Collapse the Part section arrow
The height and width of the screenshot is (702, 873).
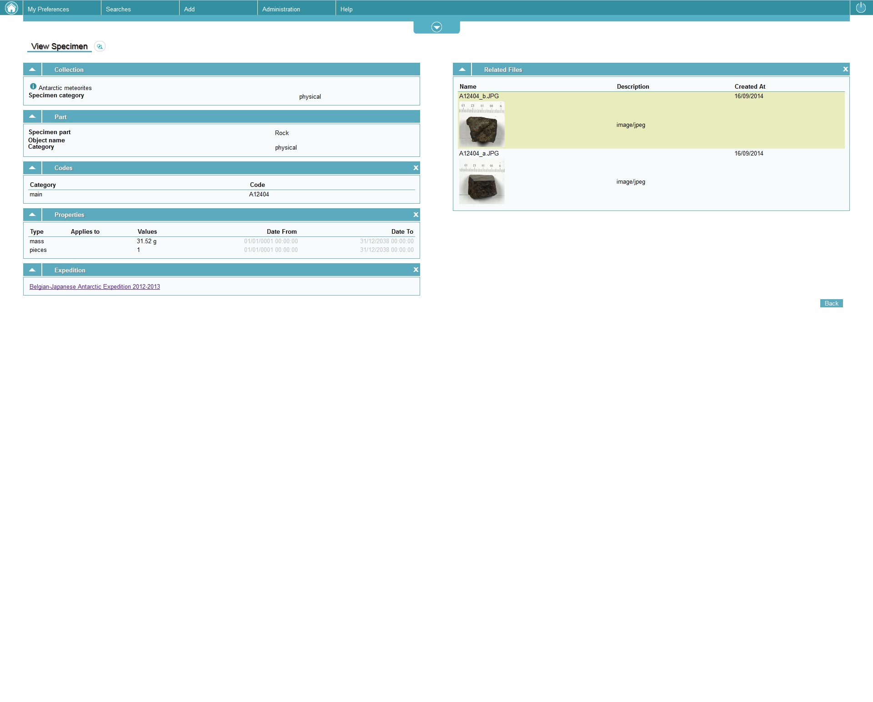[32, 116]
